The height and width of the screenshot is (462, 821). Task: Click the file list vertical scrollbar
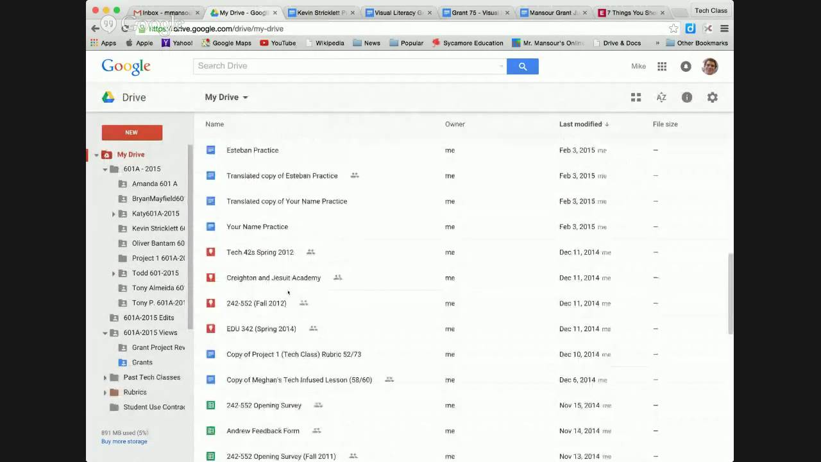pyautogui.click(x=731, y=293)
